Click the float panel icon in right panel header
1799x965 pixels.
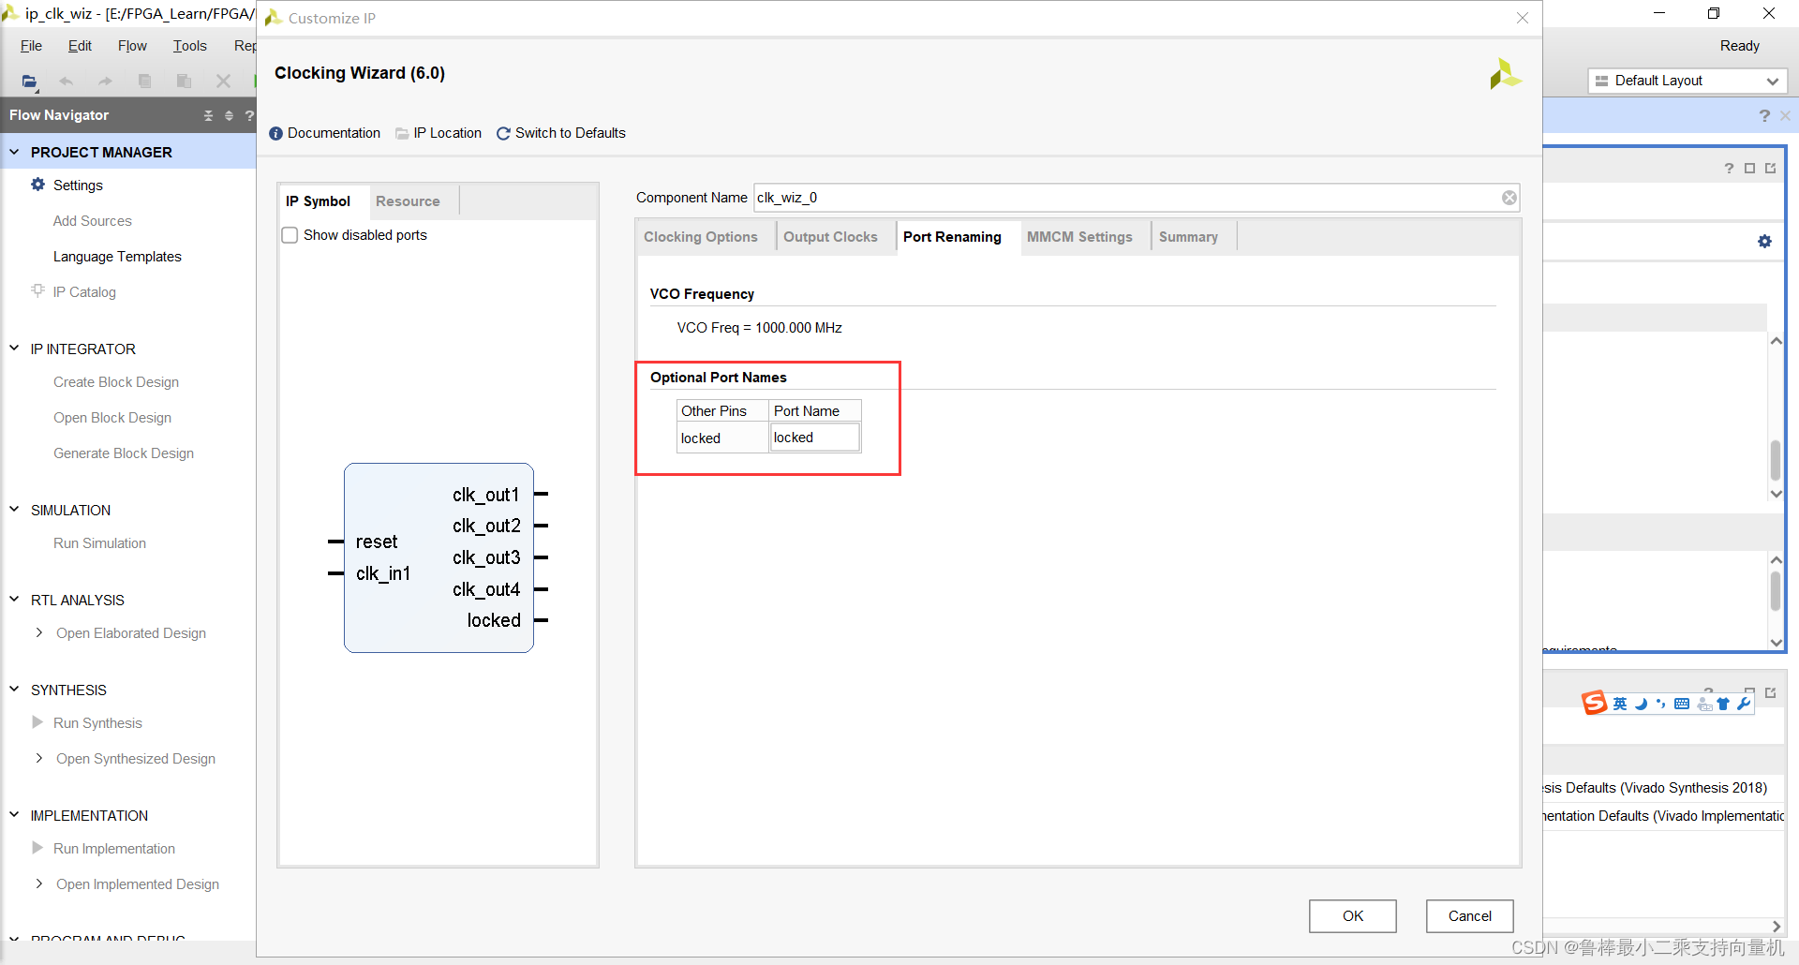[x=1770, y=169]
